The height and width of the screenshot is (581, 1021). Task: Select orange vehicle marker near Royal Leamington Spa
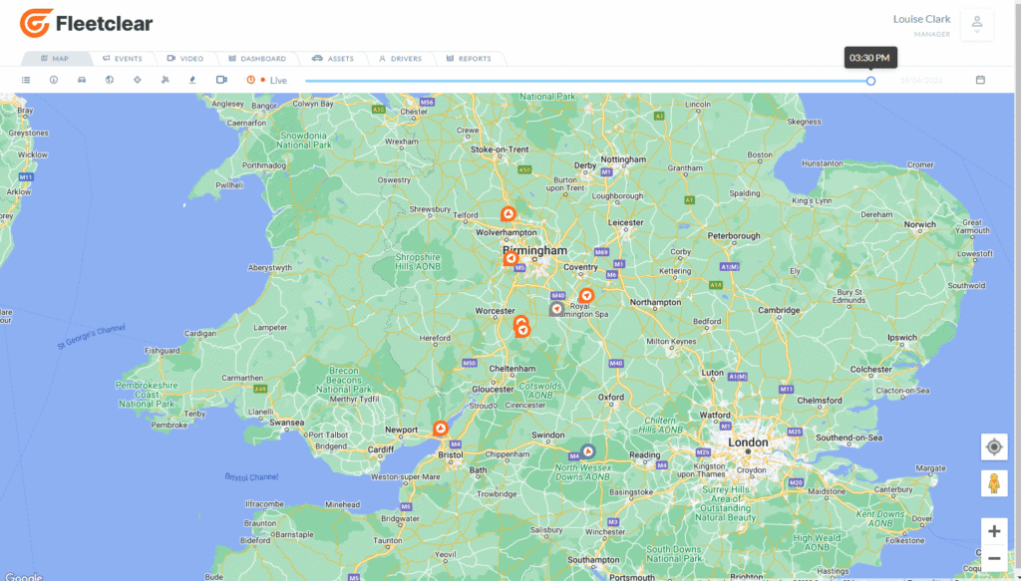click(x=586, y=295)
